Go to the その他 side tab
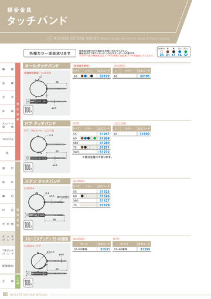Screen dimensions: 211x299 point(8,224)
